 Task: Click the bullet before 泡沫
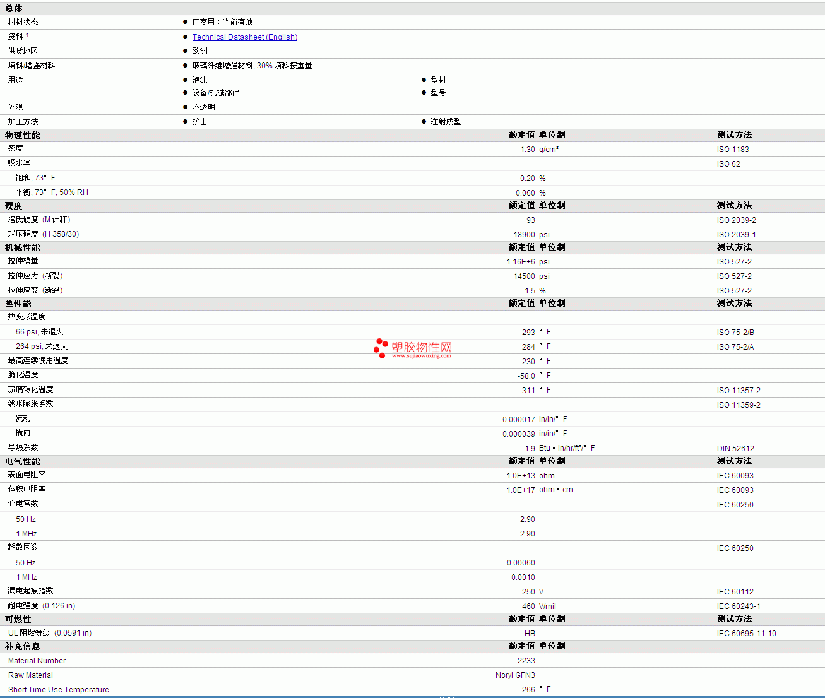pyautogui.click(x=185, y=80)
